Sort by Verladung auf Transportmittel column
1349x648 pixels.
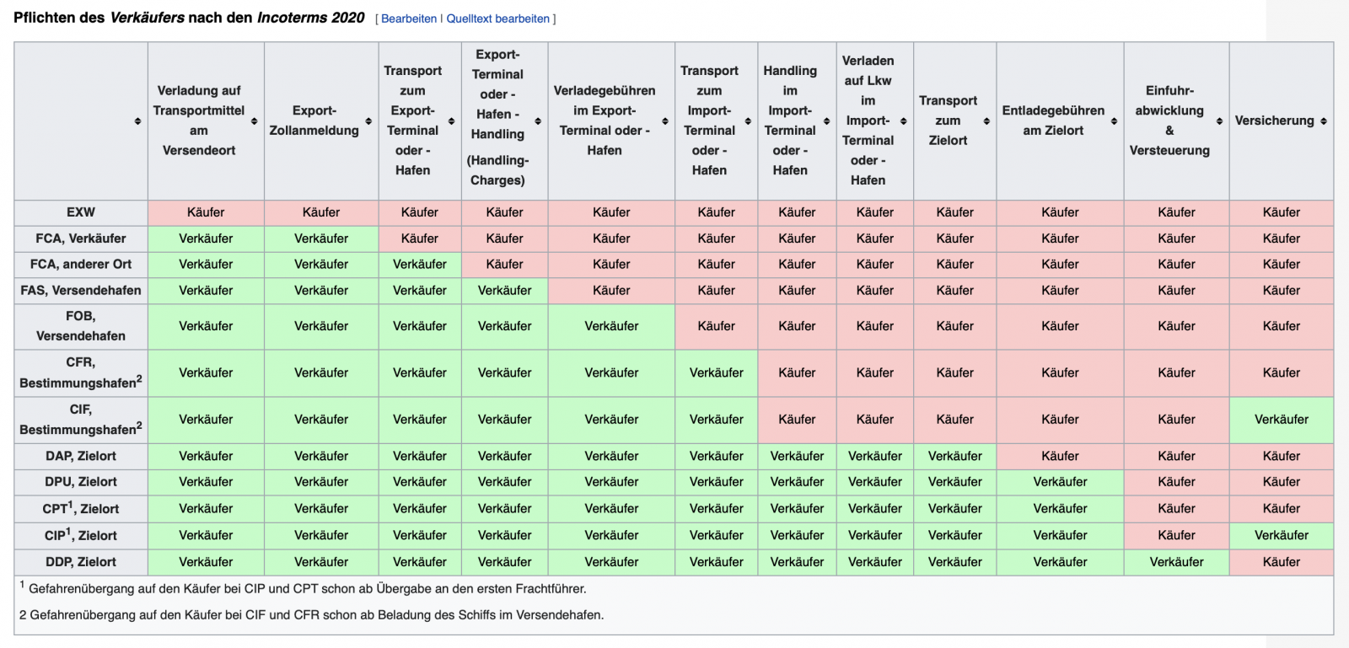(x=254, y=121)
